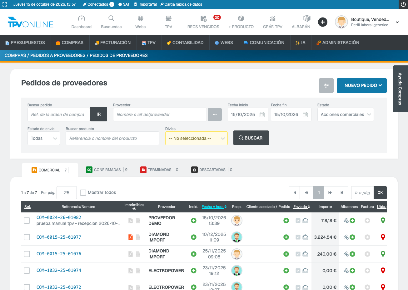Click pagination OK button
The height and width of the screenshot is (290, 408).
380,193
